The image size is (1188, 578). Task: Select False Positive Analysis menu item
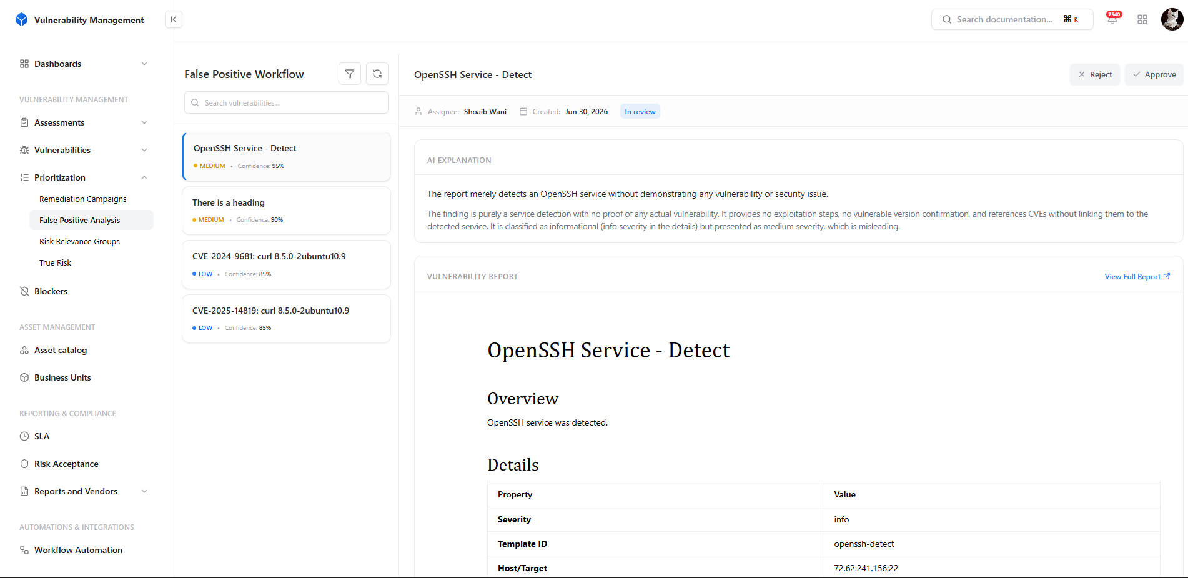[x=91, y=220]
